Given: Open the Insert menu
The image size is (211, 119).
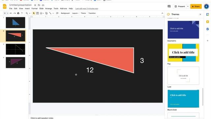Looking at the screenshot, I should (27, 9).
